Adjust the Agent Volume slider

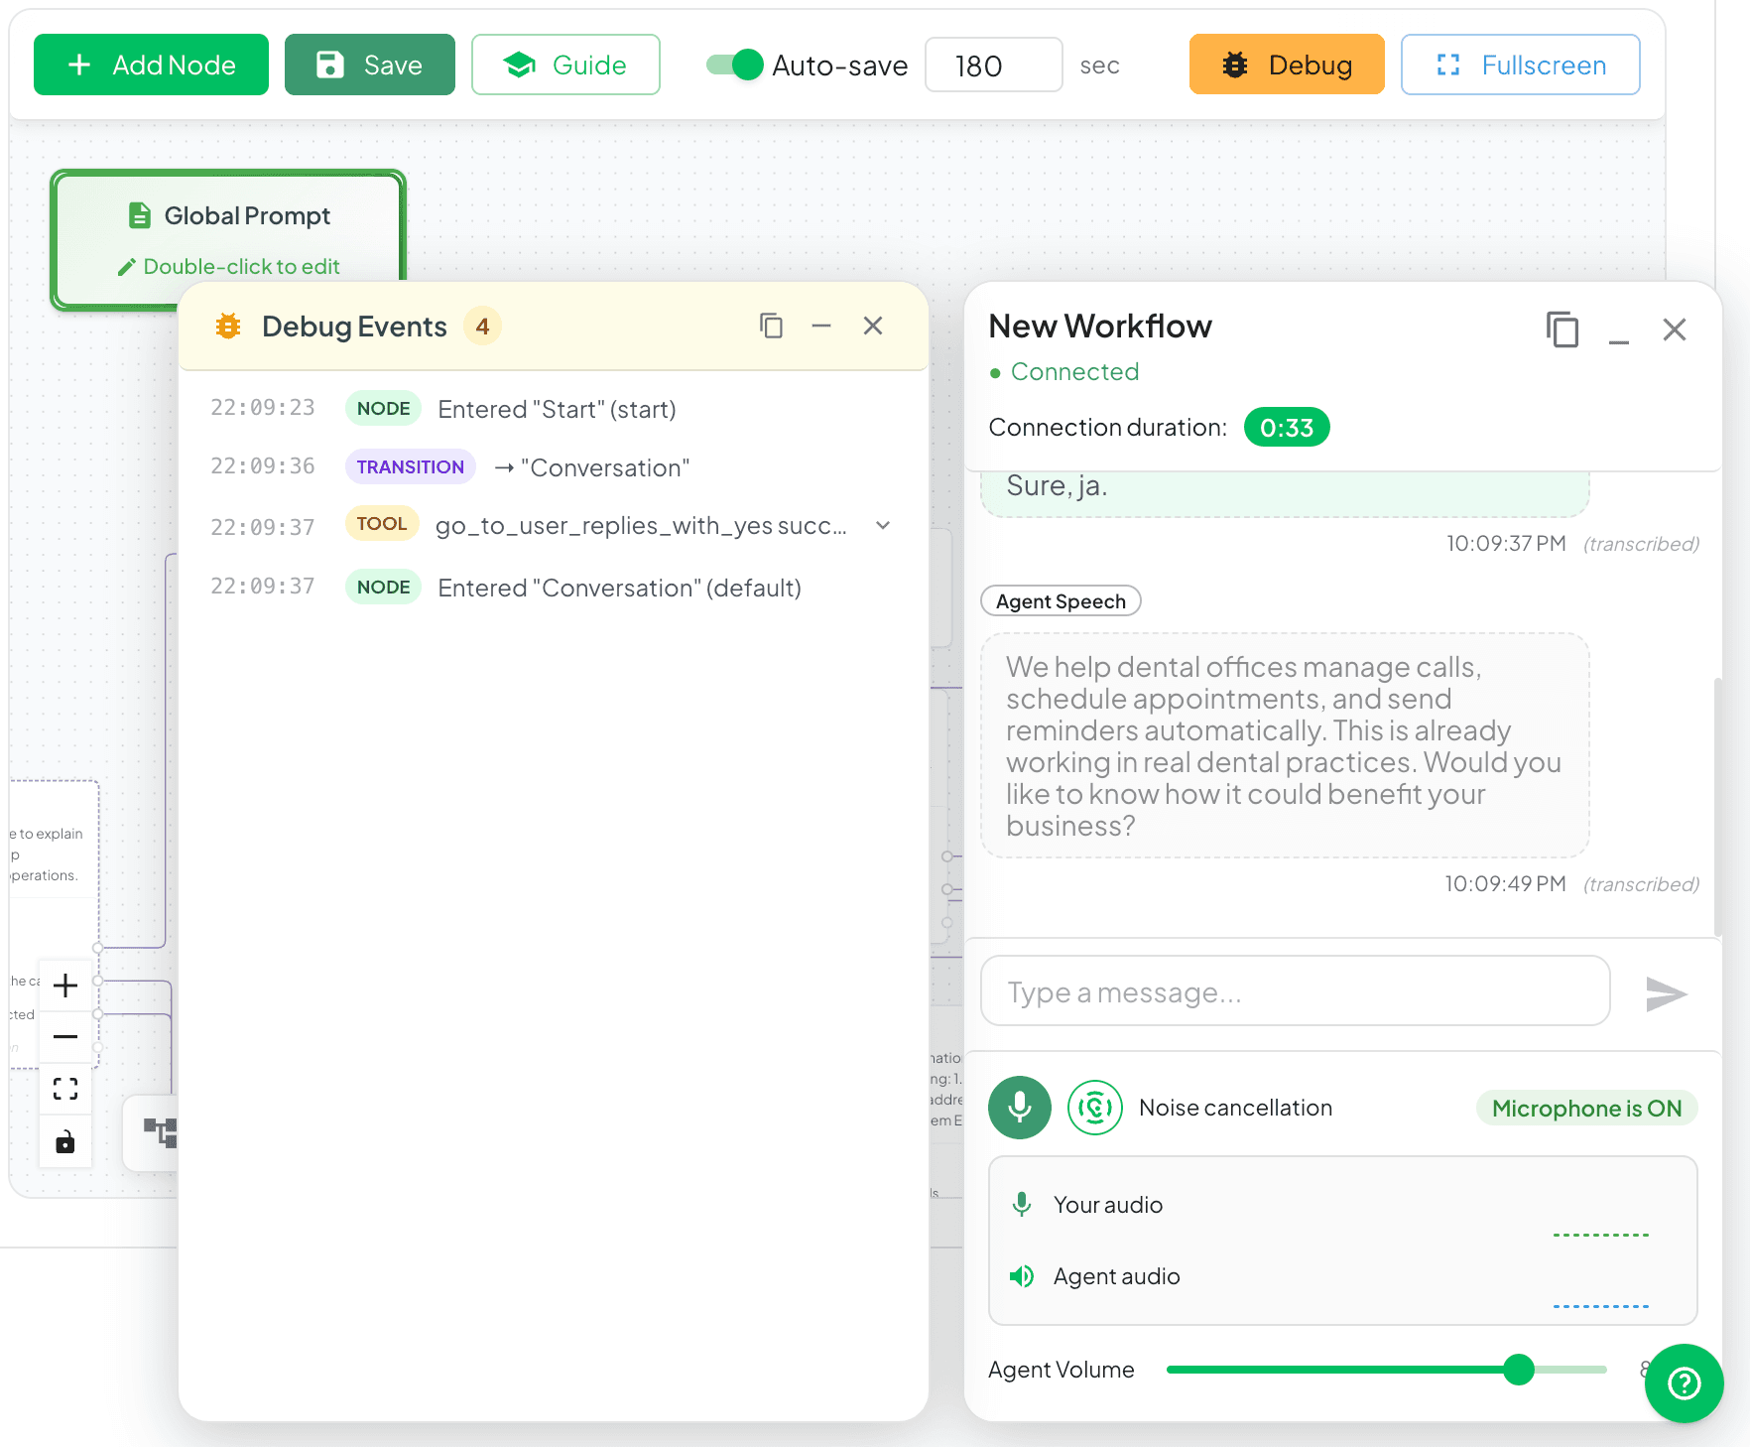click(x=1518, y=1370)
